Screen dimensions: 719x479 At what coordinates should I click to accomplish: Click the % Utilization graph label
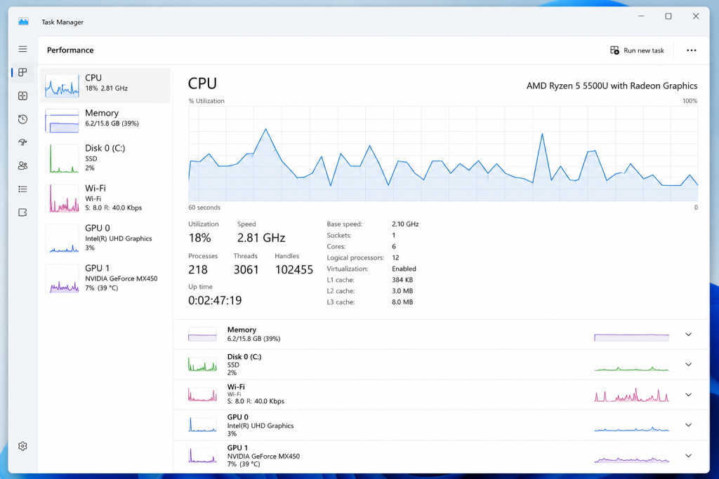coord(206,101)
